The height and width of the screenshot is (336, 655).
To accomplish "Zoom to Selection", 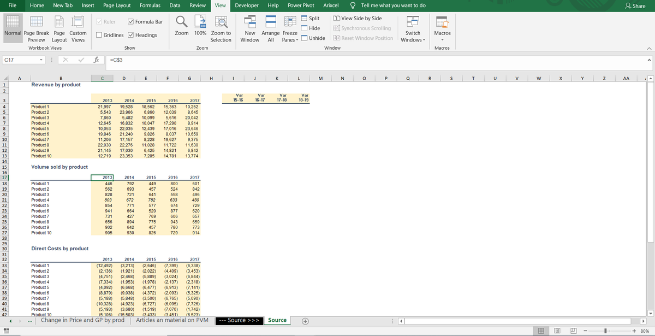I will tap(221, 28).
